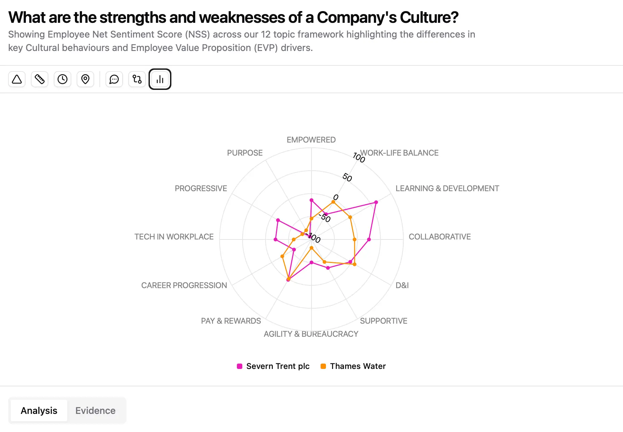The width and height of the screenshot is (623, 432).
Task: Open the speech bubble comments icon
Action: (114, 79)
